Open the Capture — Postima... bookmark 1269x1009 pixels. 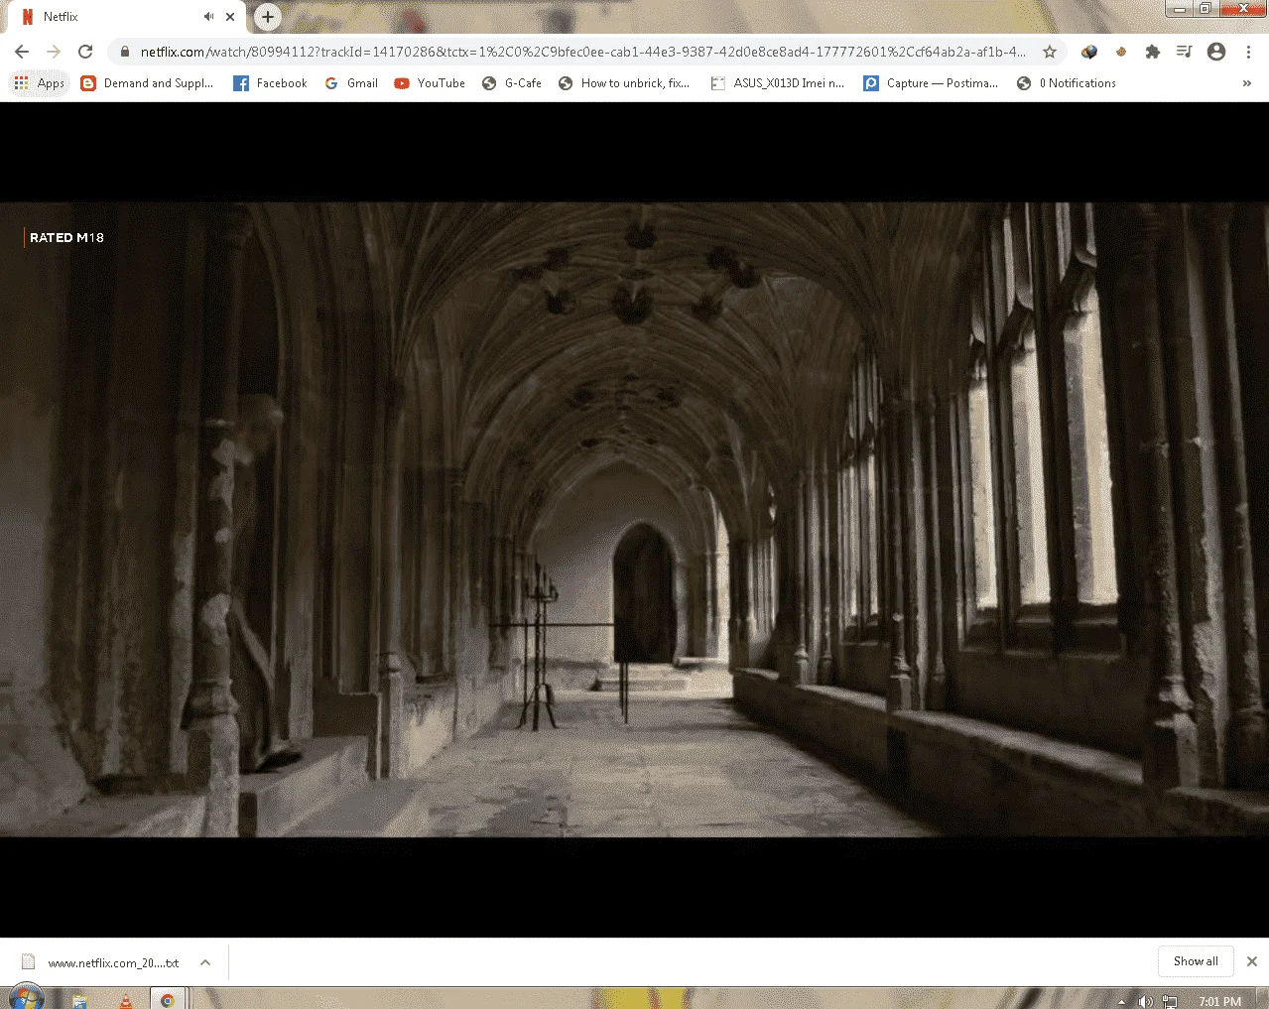[931, 83]
